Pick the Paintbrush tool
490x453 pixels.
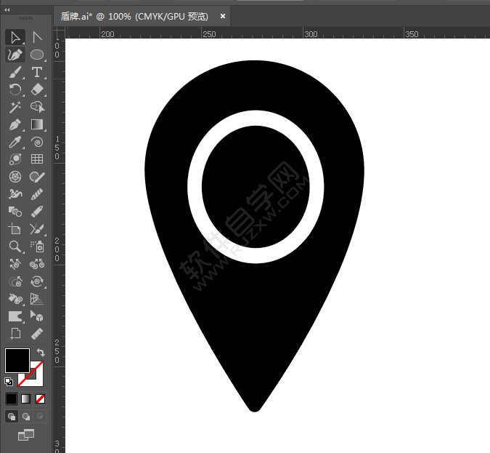[x=15, y=72]
